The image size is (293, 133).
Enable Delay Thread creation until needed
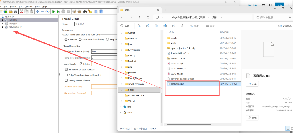pos(66,75)
